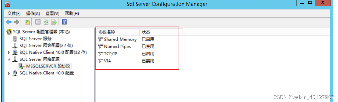338x102 pixels.
Task: Click the Properties toolbar icon
Action: pos(38,22)
